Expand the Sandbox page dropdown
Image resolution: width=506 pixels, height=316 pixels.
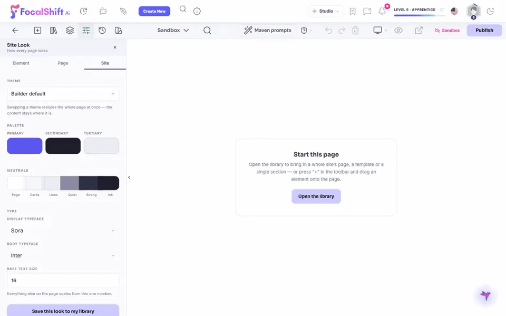(x=173, y=31)
